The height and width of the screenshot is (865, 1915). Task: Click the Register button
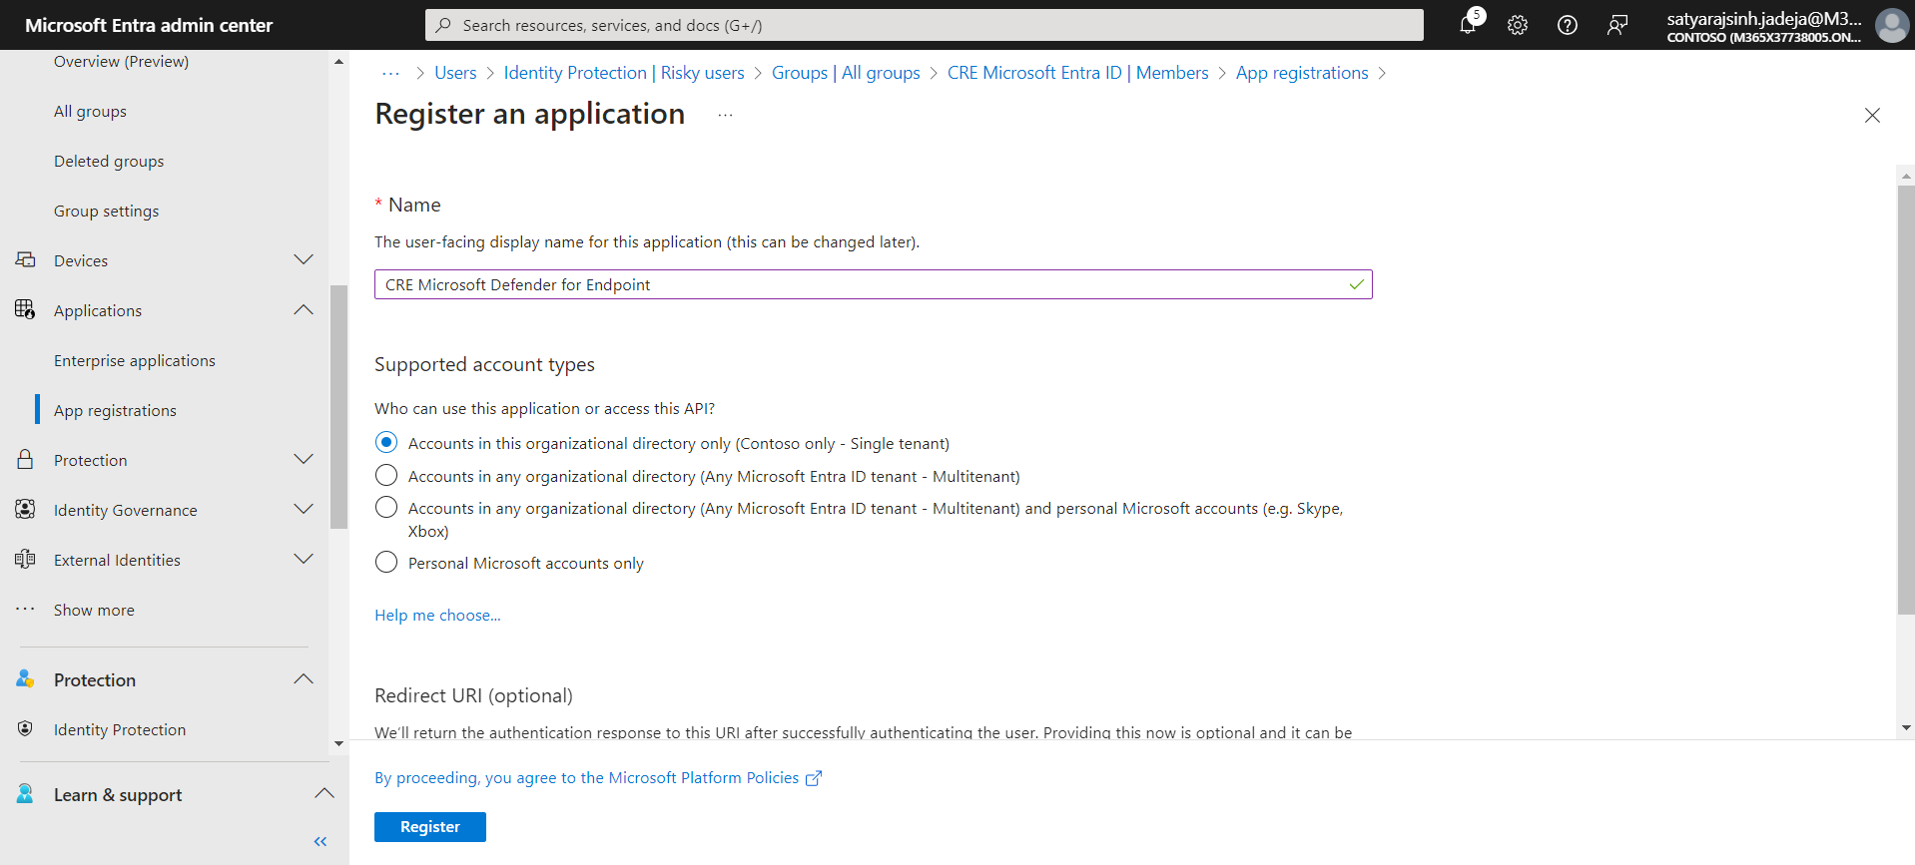[430, 826]
